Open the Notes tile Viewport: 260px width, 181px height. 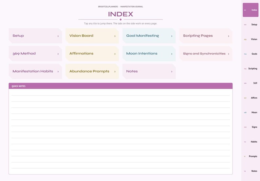tap(149, 71)
